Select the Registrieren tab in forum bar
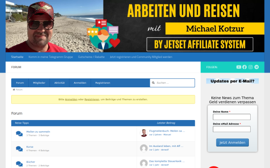The height and width of the screenshot is (168, 270). [x=103, y=83]
